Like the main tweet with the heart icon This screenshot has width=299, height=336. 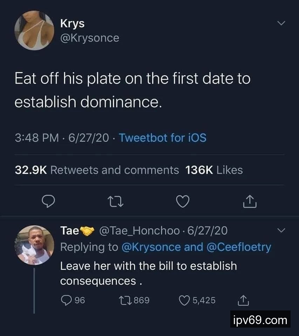pos(183,201)
